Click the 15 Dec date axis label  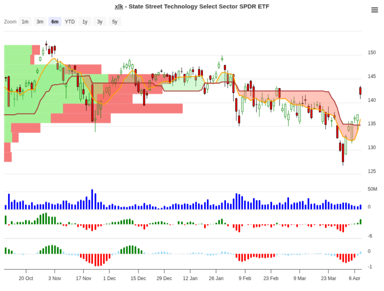(138, 278)
